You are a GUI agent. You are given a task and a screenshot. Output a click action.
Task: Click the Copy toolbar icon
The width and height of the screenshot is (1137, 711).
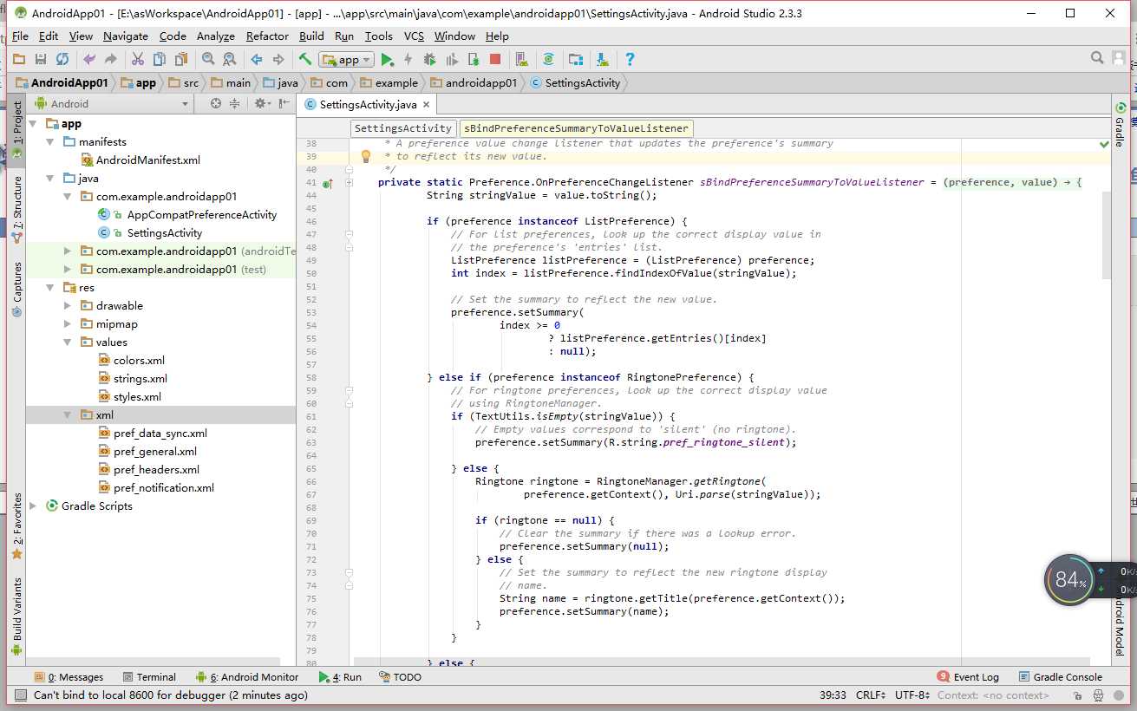click(160, 59)
